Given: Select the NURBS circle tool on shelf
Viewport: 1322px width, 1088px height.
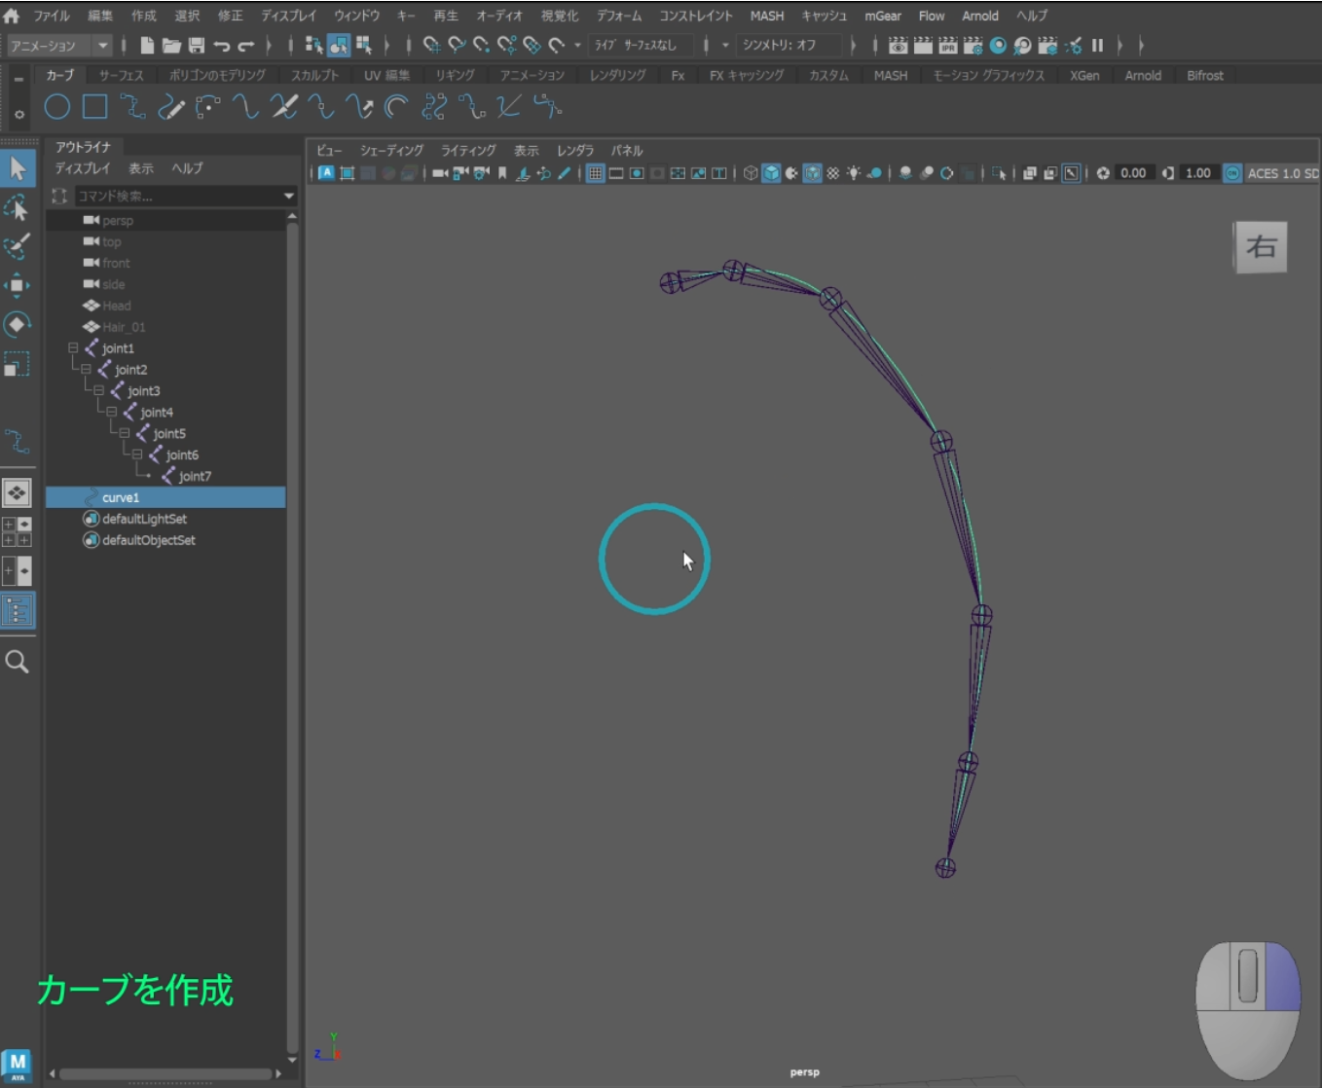Looking at the screenshot, I should coord(57,107).
